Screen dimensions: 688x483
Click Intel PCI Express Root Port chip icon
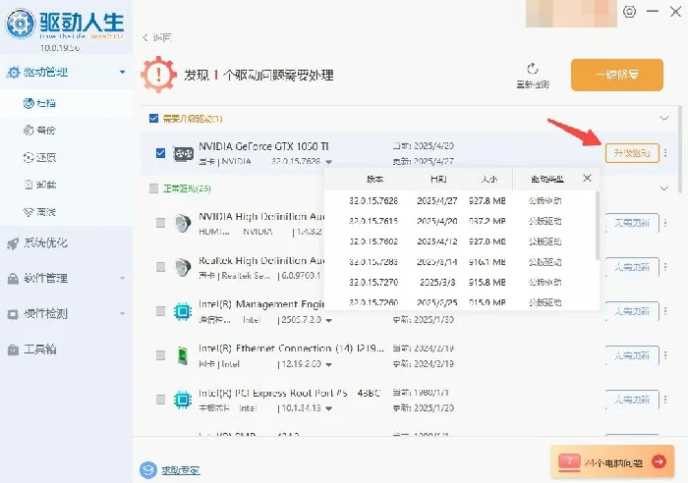click(x=183, y=400)
